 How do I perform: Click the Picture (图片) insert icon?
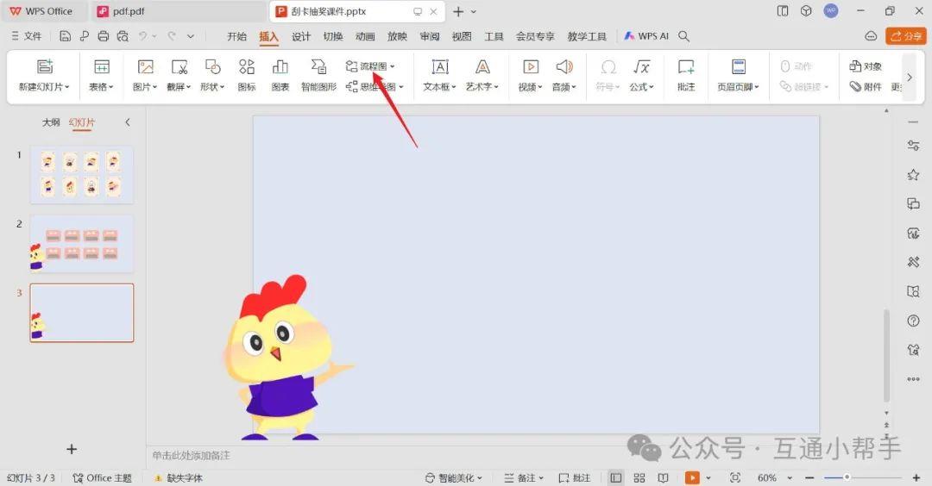click(146, 66)
